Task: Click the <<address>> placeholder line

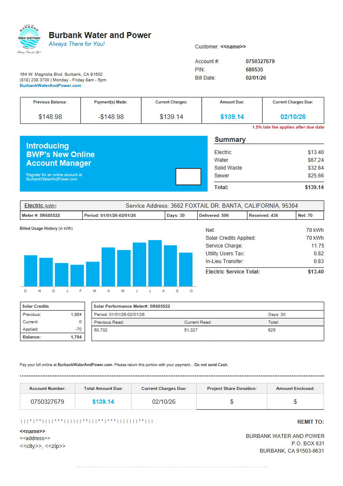Action: pos(35,438)
